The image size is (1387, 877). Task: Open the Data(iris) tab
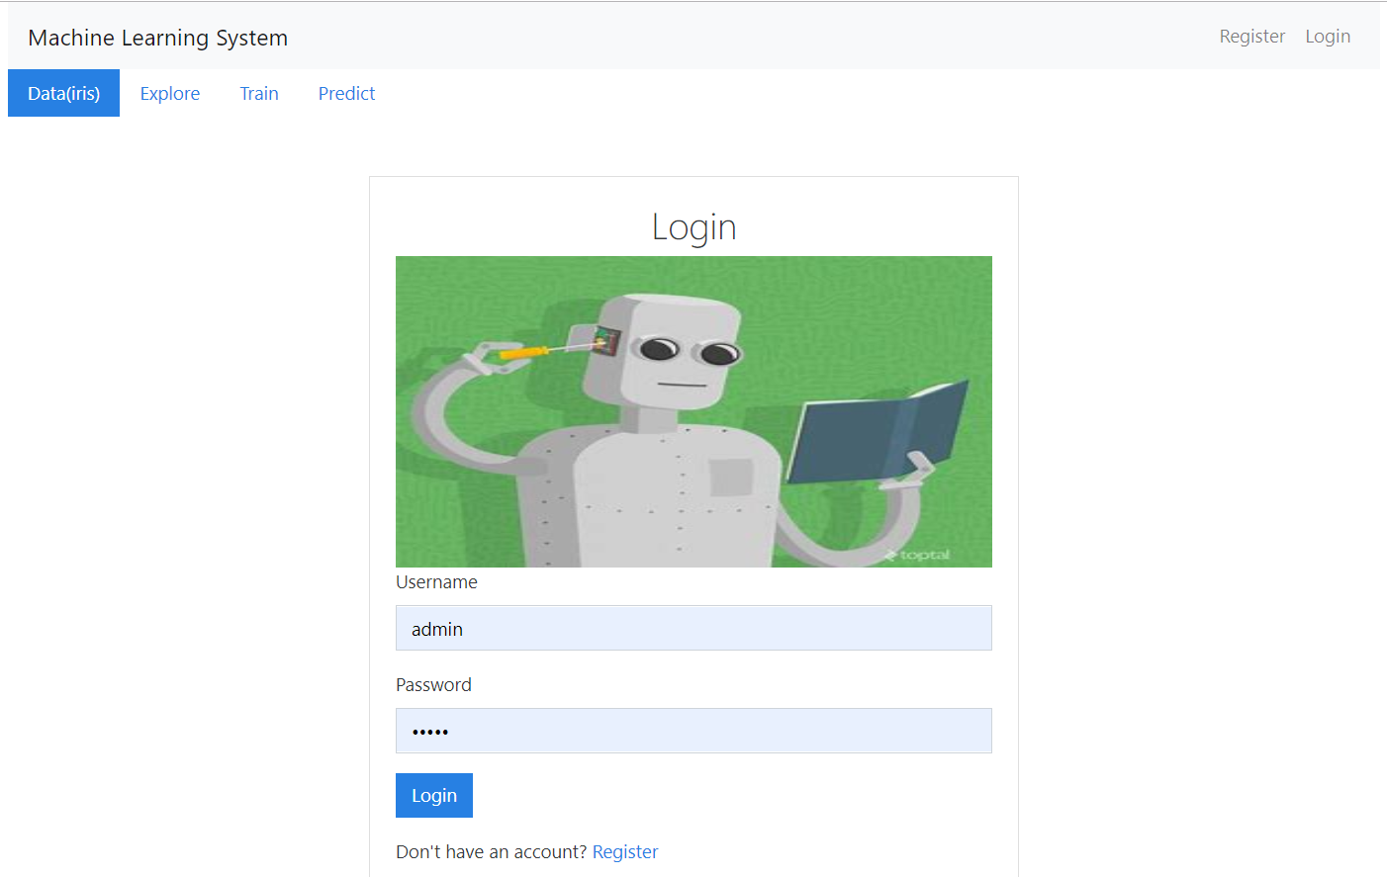click(63, 93)
